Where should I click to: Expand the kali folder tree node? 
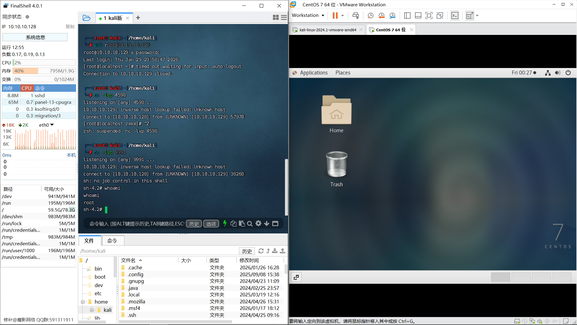[92, 310]
